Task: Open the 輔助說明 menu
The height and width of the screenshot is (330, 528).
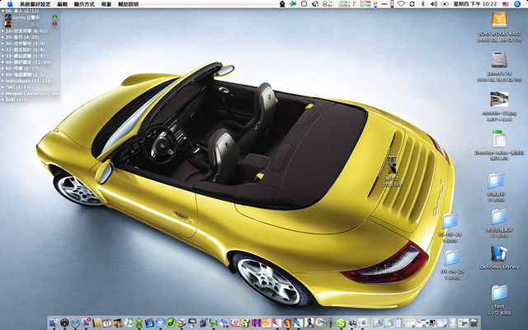Action: click(129, 4)
